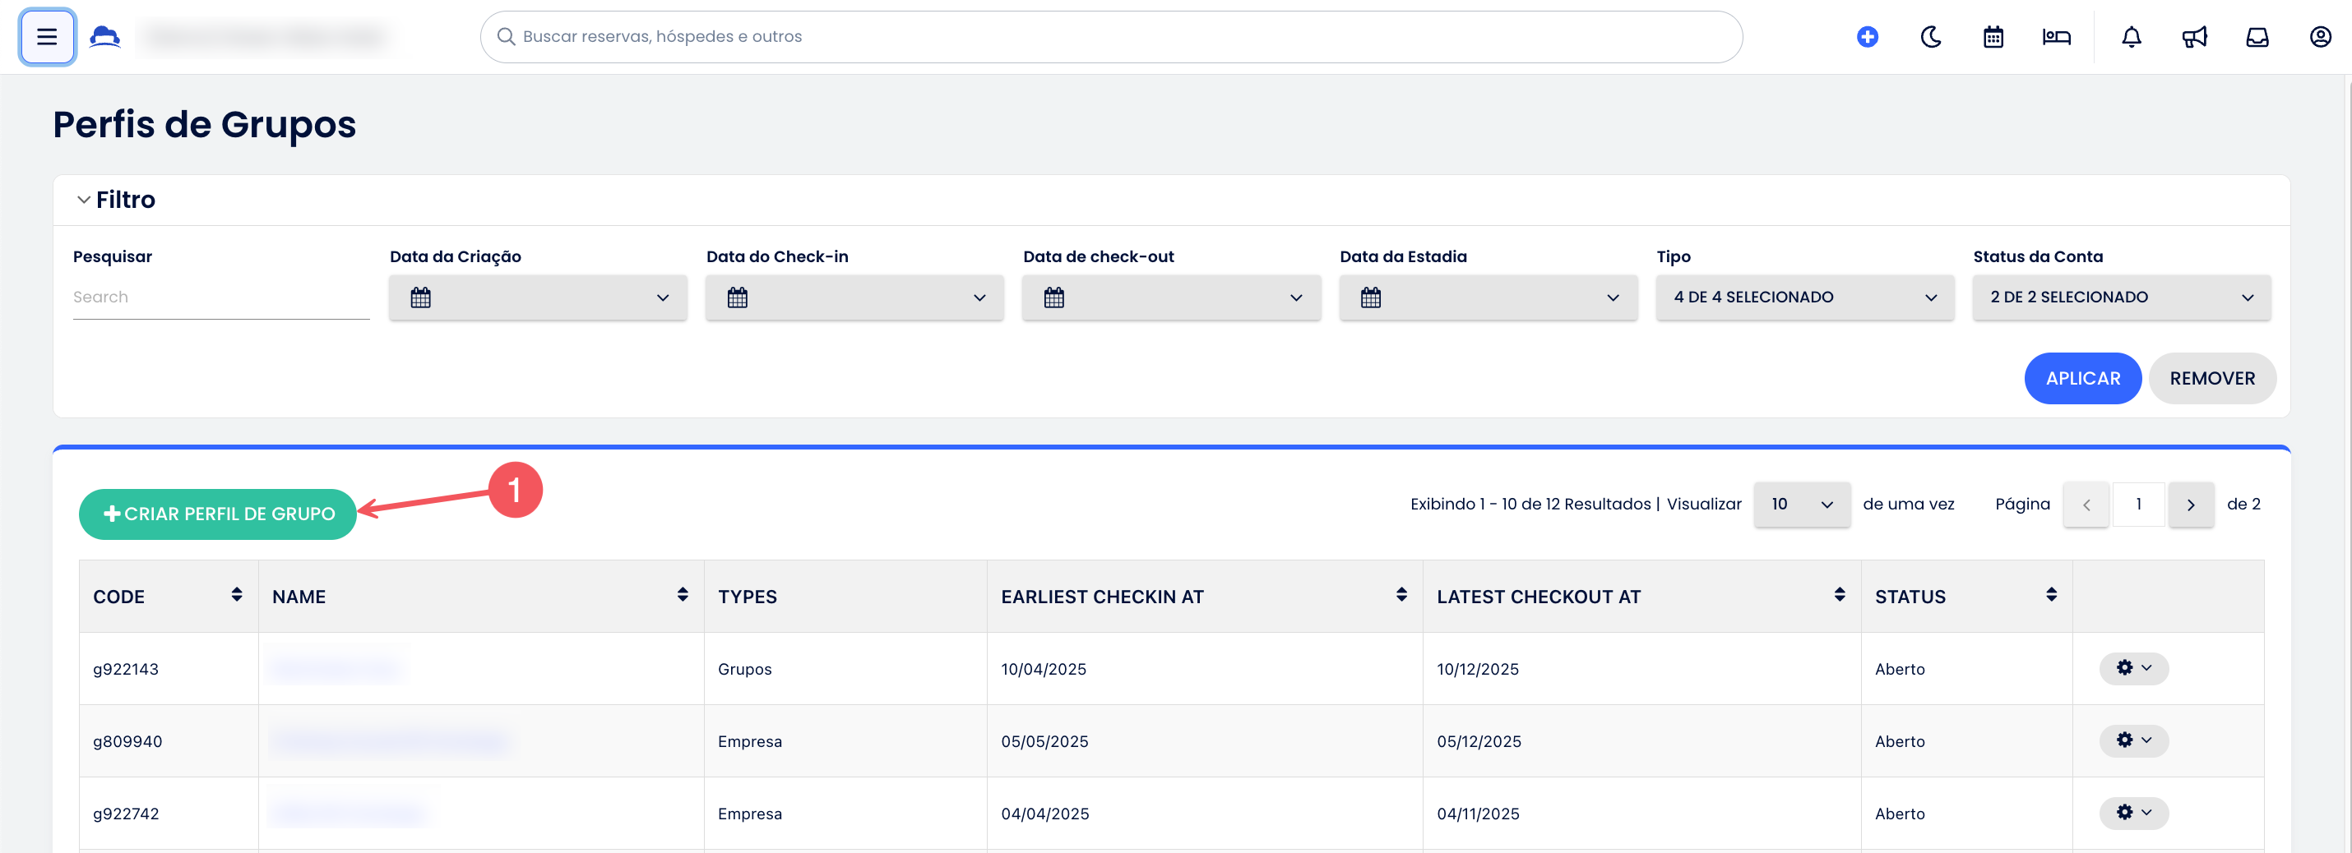The image size is (2352, 853).
Task: Open the calendar icon in top bar
Action: (x=1993, y=36)
